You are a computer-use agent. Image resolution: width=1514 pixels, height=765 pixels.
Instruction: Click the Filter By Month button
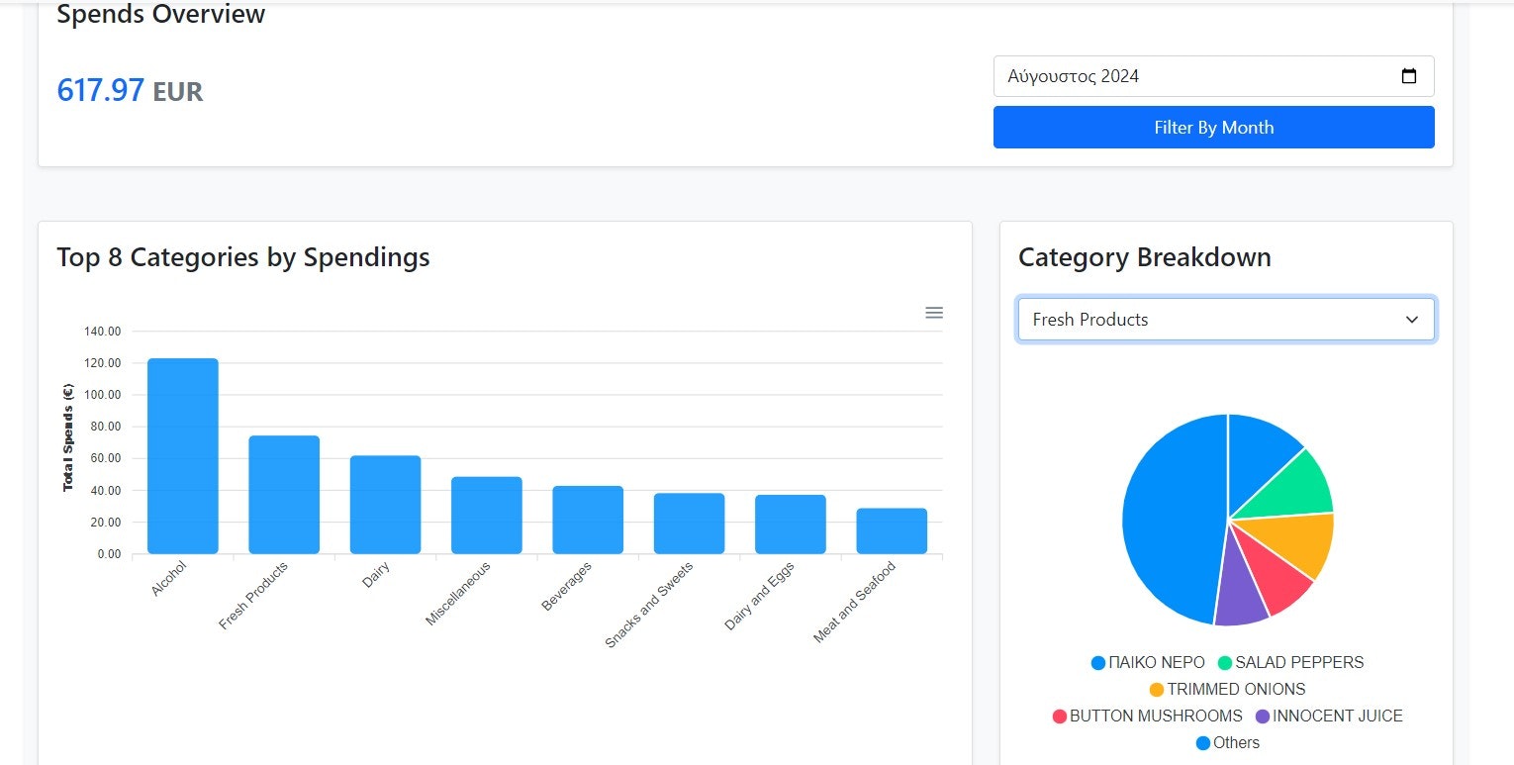pos(1213,128)
